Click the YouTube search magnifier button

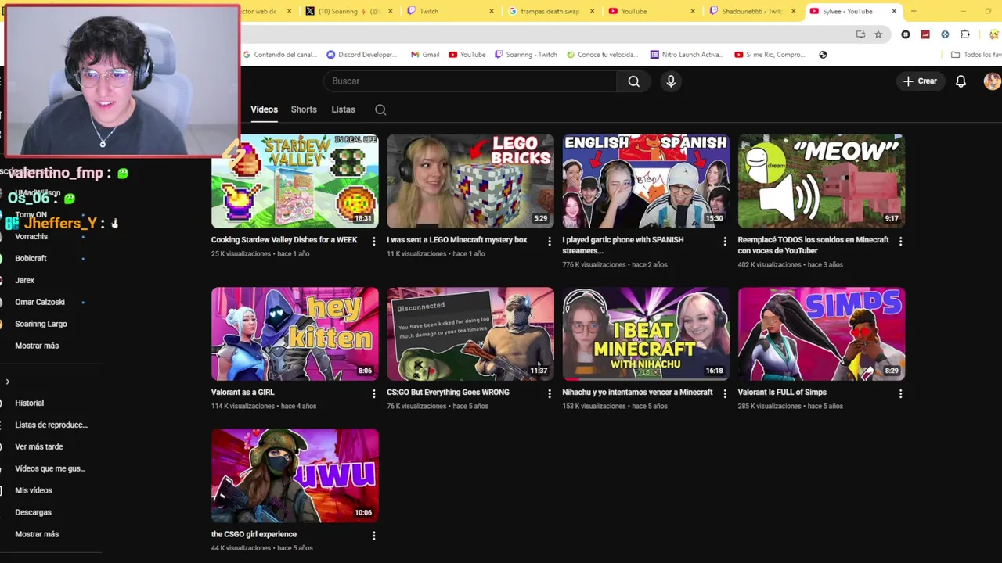[634, 81]
